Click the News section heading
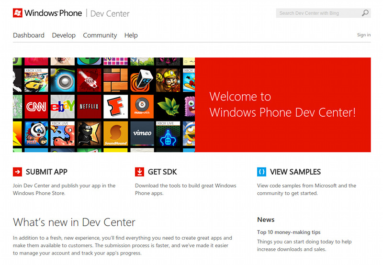Screen dimensions: 383x265 266,220
